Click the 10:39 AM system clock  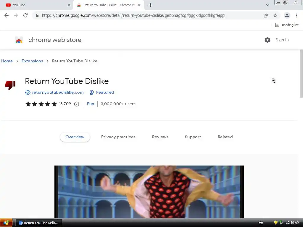[293, 223]
